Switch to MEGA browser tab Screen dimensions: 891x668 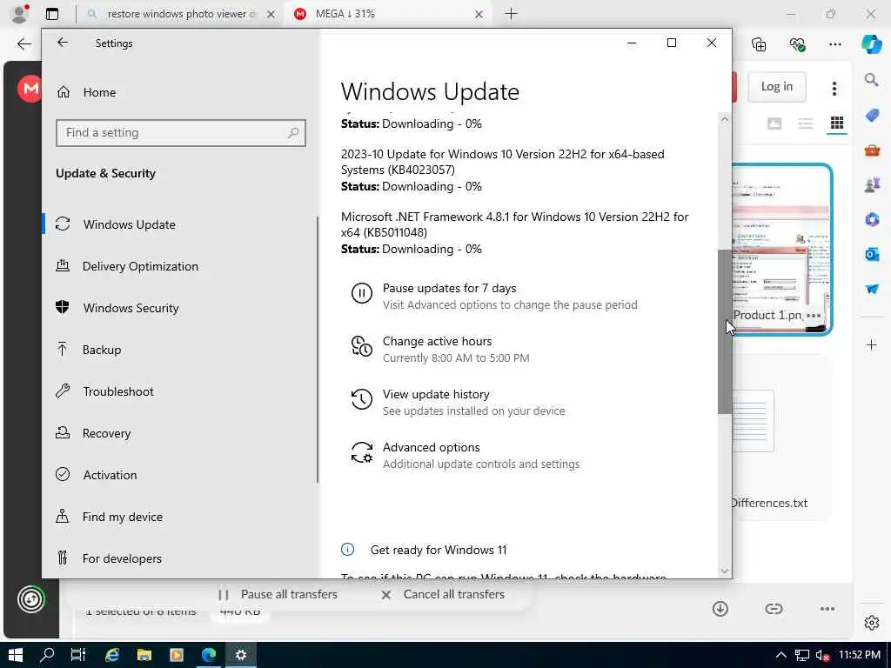389,14
